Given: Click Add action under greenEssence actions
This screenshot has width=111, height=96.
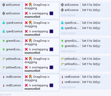Looking at the screenshot, I should click(x=68, y=51).
